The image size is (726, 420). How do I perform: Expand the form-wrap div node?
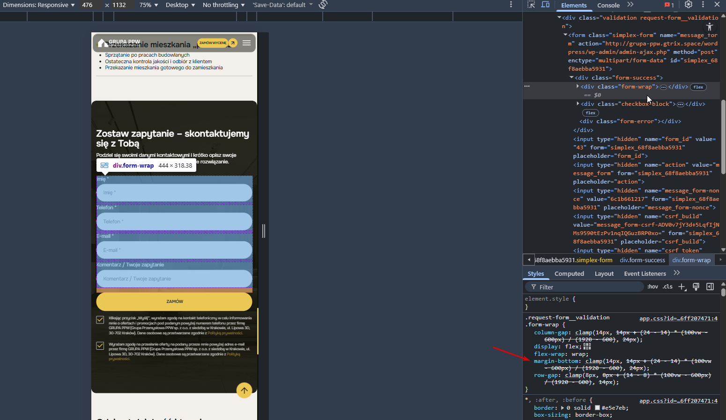(x=578, y=87)
